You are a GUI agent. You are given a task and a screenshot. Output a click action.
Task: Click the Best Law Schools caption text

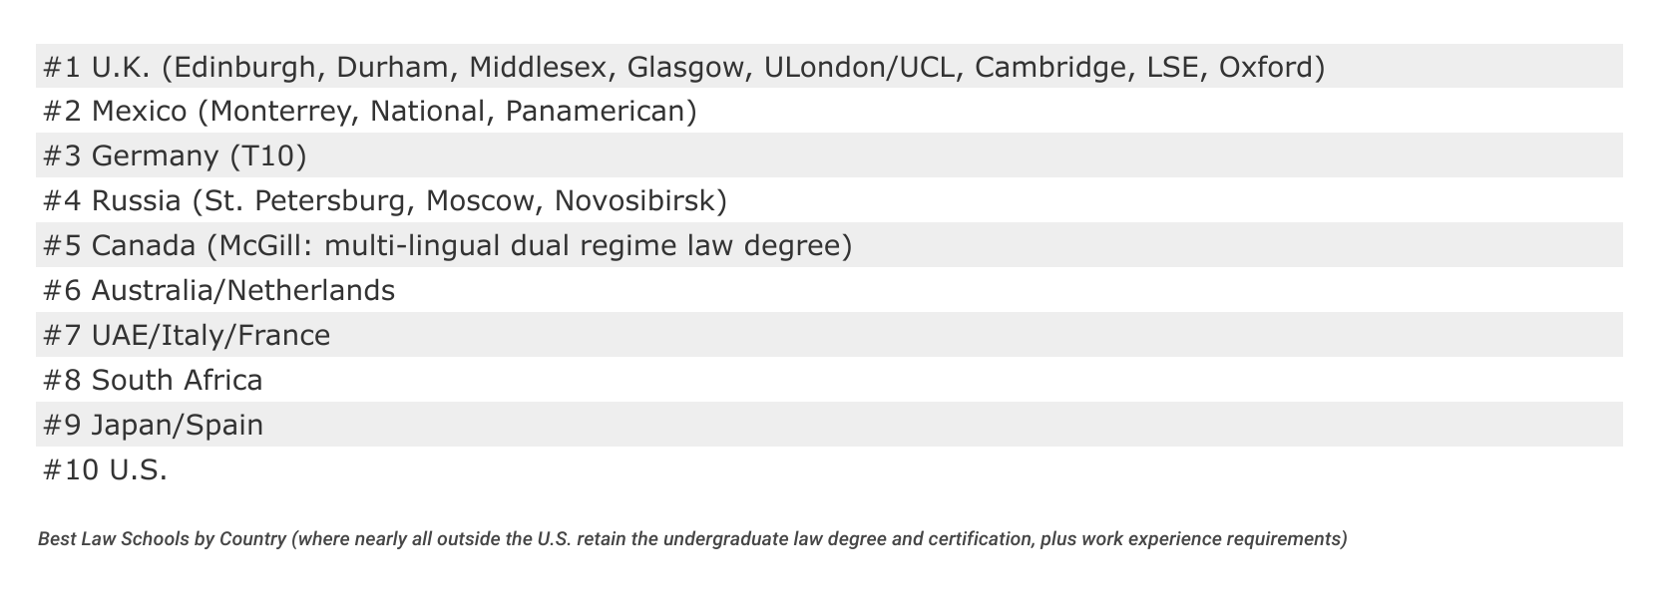[x=692, y=539]
